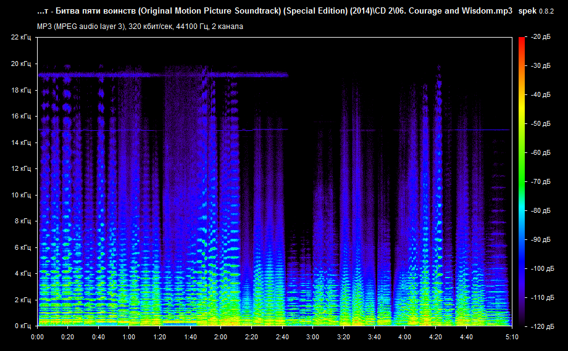Click the -20 дБ scale label
Image resolution: width=568 pixels, height=351 pixels.
(x=541, y=37)
